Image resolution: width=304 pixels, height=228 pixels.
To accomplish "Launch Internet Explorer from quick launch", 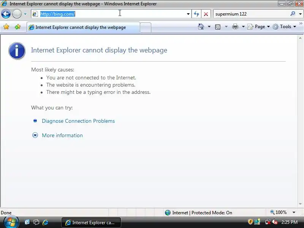I will coord(45,222).
